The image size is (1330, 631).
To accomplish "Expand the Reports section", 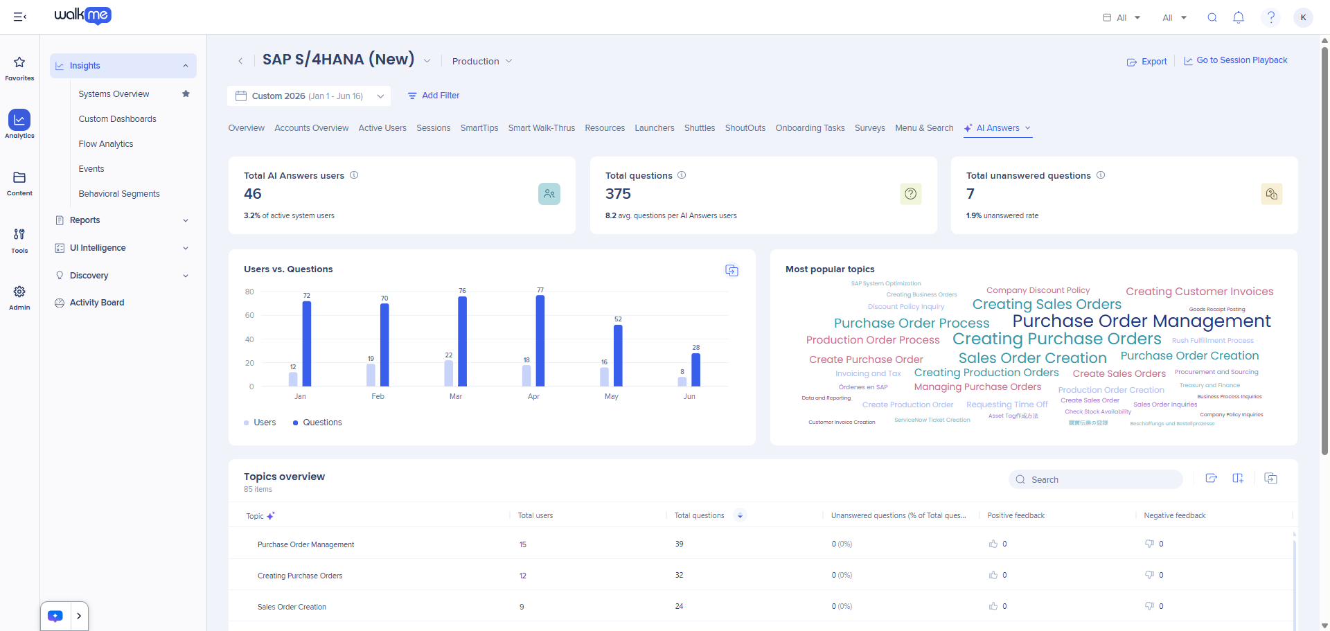I will tap(123, 220).
